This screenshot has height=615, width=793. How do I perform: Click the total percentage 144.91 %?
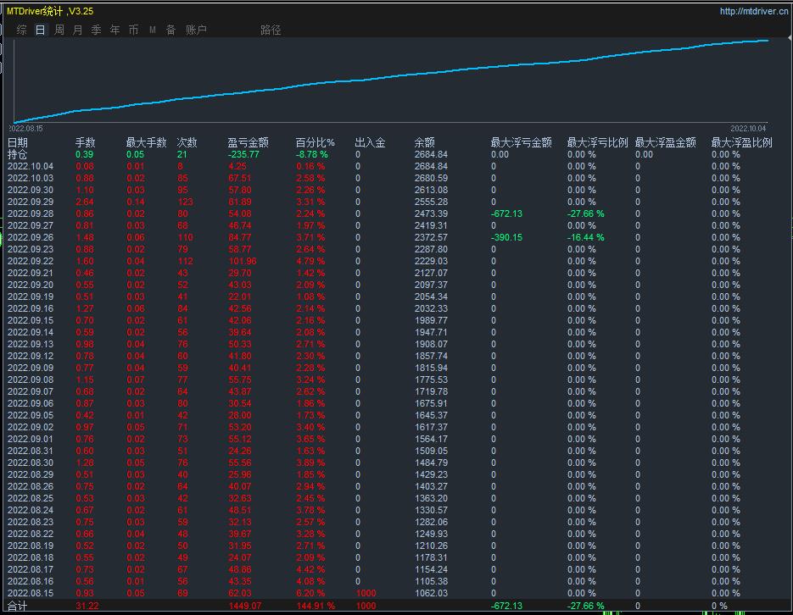click(316, 606)
